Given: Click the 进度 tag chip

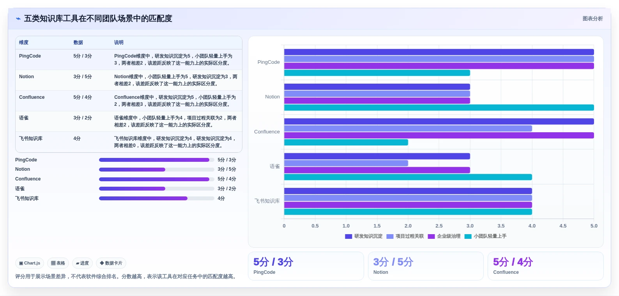Looking at the screenshot, I should [x=82, y=263].
